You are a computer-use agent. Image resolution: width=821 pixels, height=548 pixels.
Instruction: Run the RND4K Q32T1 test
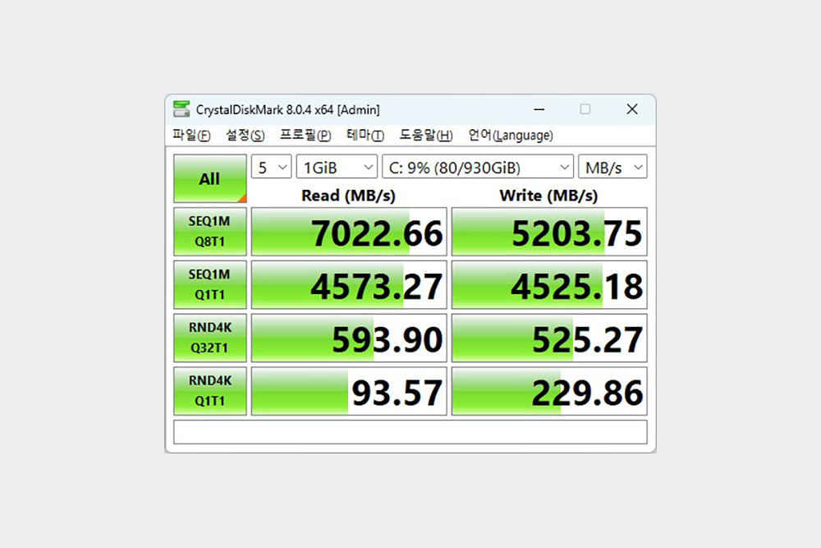pos(210,338)
